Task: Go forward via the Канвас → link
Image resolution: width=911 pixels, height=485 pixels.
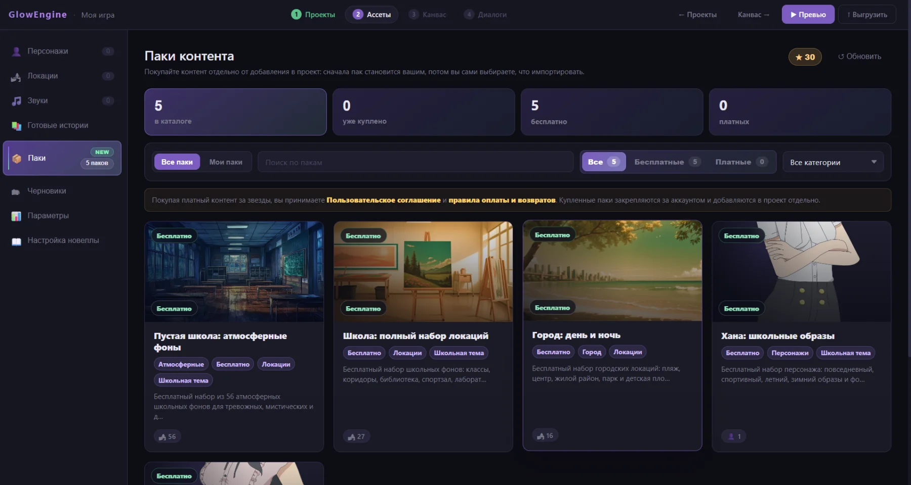Action: 754,15
